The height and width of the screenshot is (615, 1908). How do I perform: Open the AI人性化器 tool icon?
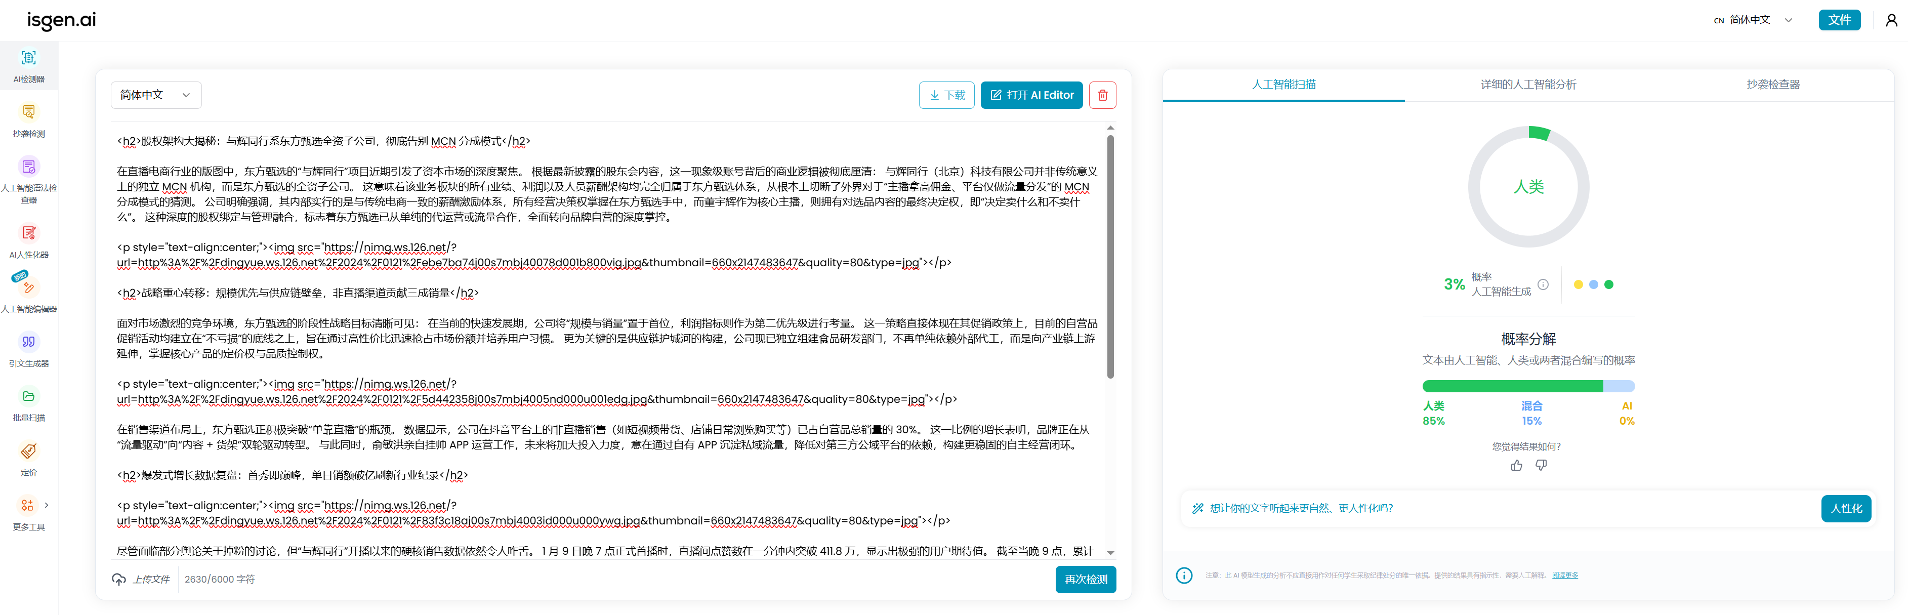click(29, 233)
